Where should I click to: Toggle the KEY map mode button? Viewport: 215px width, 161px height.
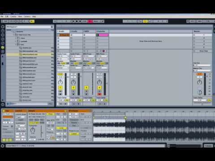192,21
